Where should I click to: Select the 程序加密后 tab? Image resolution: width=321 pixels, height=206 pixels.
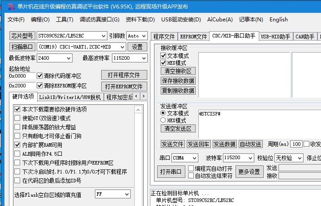click(x=119, y=97)
